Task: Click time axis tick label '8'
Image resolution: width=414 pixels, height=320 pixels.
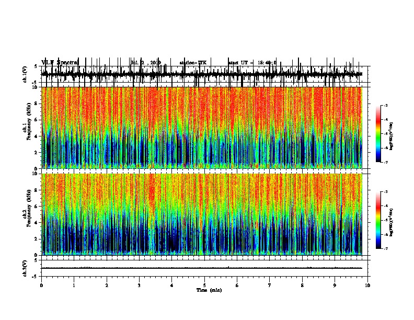Action: (302, 285)
